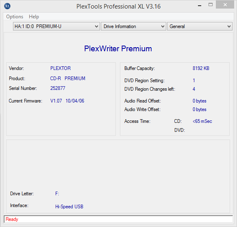
Task: Click the PlexTools XL application icon
Action: coord(7,6)
